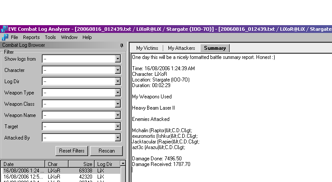
Task: Click the 'exuromortis (Ishkur)' enemy line
Action: (165, 136)
